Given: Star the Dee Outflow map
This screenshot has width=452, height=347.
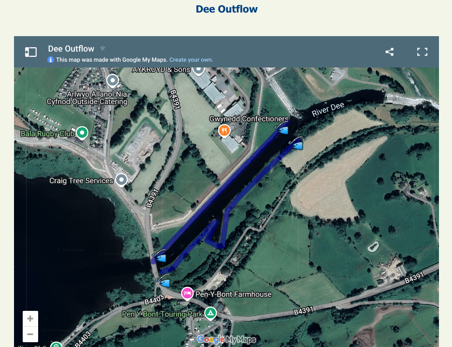Looking at the screenshot, I should (x=103, y=48).
